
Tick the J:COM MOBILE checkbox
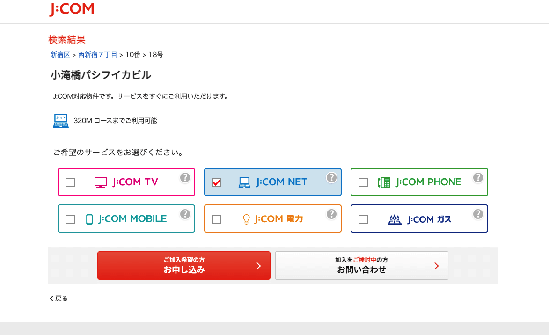[x=70, y=219]
